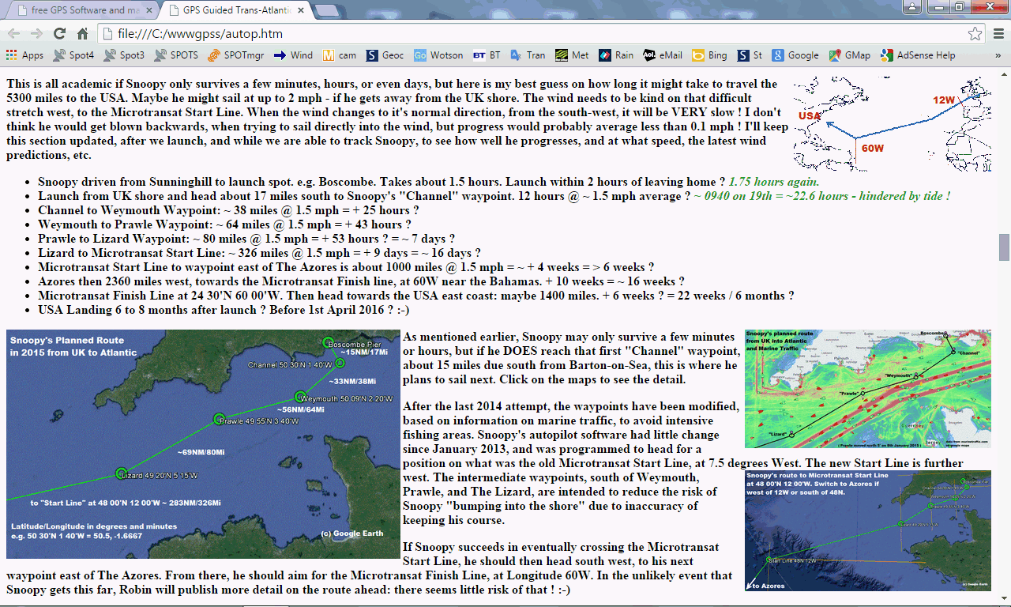Open a new browser tab
This screenshot has height=607, width=1011.
click(x=327, y=10)
